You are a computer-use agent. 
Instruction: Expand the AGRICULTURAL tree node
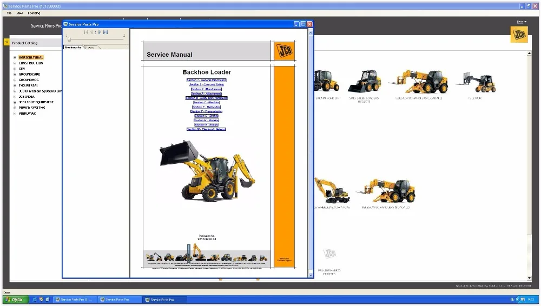(15, 58)
